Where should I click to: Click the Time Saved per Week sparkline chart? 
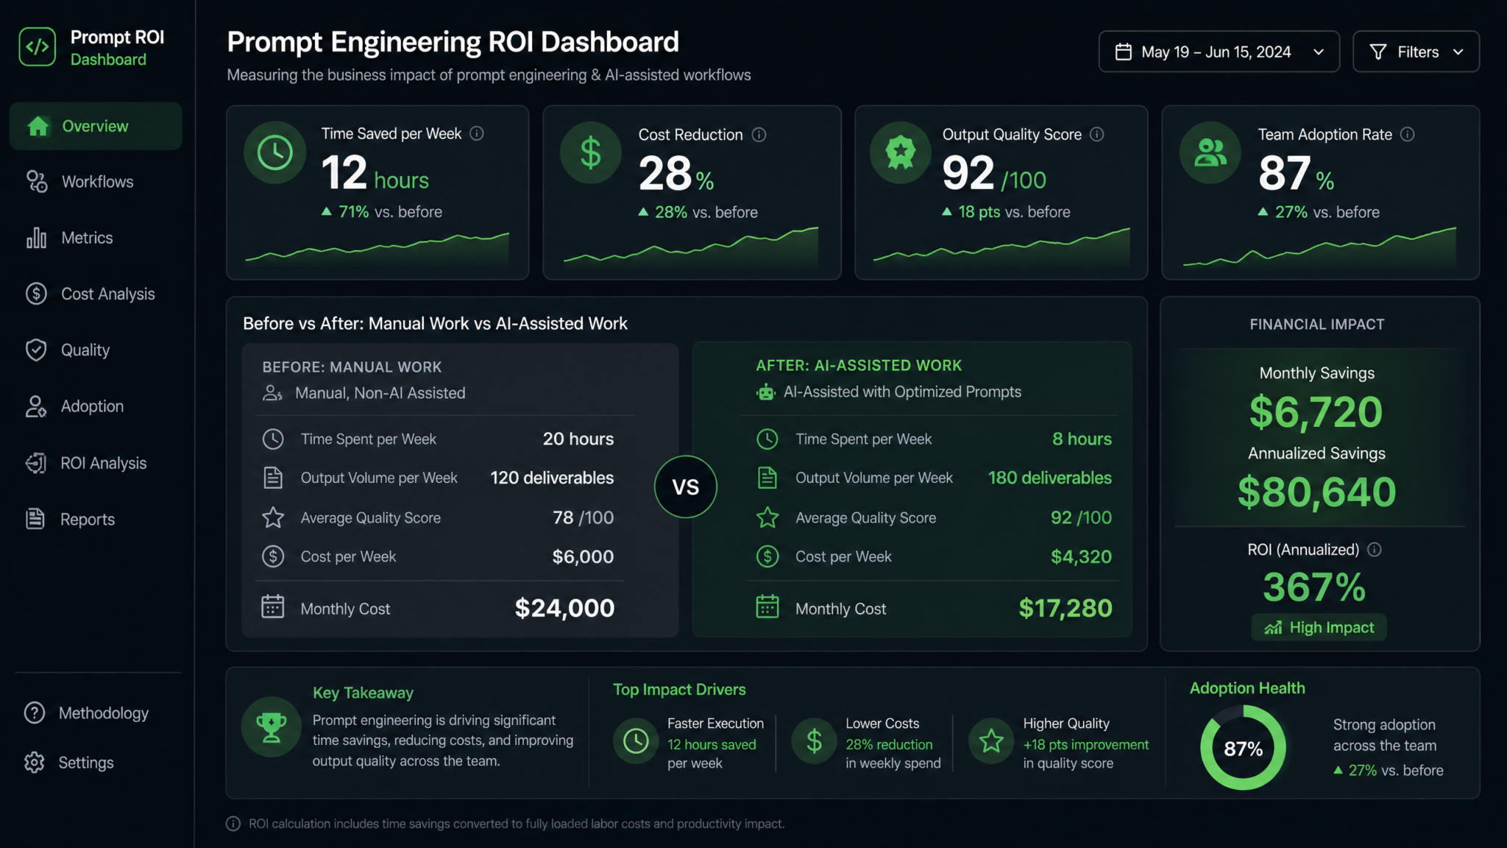coord(377,249)
